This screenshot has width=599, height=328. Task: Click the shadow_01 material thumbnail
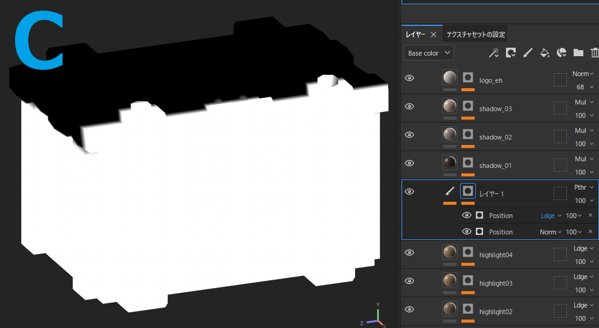(449, 163)
